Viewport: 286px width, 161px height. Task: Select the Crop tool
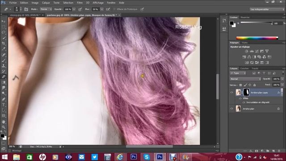[x=4, y=43]
